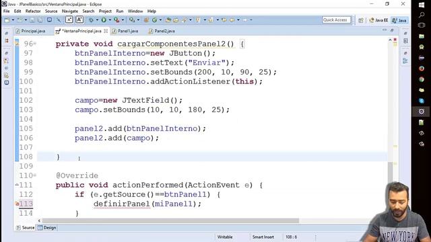This screenshot has width=431, height=242.
Task: Click the boxed A font-size icon with caret
Action: coord(69,19)
